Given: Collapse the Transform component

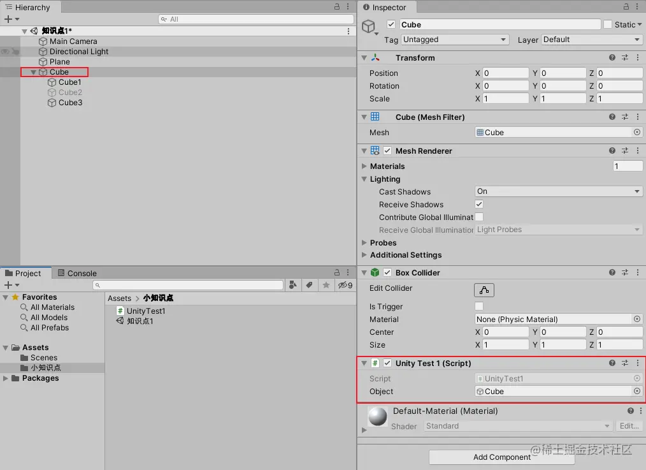Looking at the screenshot, I should point(364,58).
